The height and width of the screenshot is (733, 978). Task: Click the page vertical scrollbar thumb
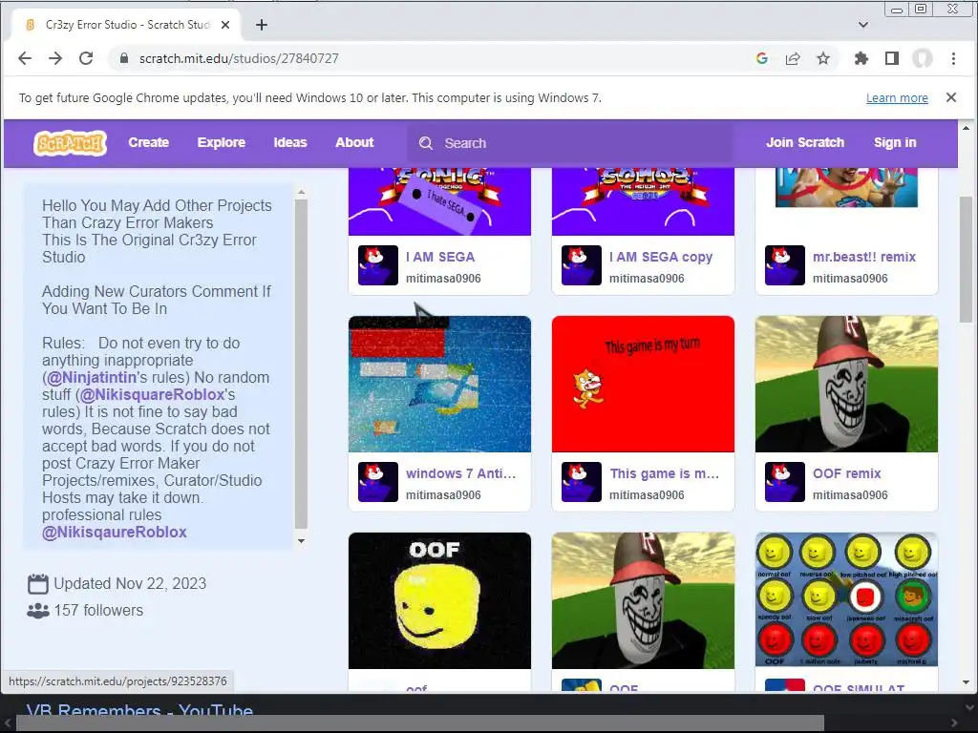(967, 259)
